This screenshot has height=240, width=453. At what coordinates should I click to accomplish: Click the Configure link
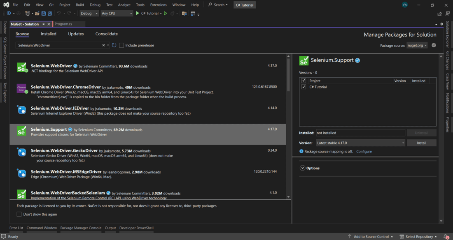(364, 152)
